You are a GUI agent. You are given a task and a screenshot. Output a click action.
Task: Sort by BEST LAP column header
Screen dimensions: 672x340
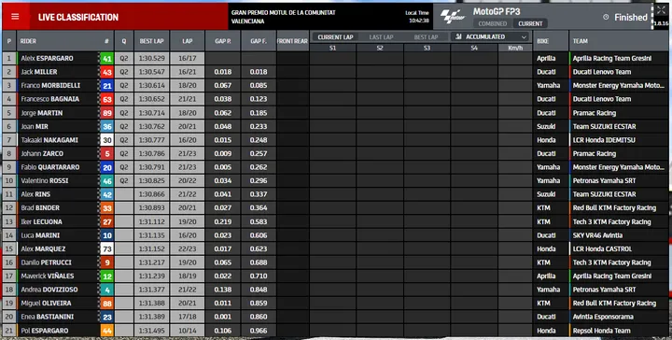click(x=152, y=41)
